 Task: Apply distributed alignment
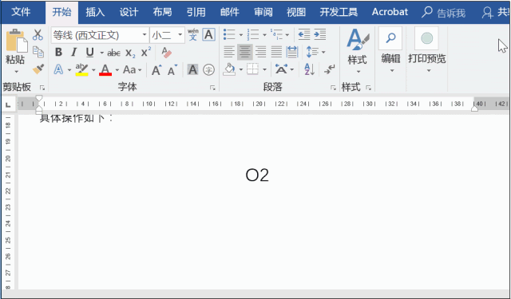coord(292,52)
